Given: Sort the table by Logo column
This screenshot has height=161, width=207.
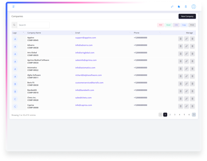Looking at the screenshot, I should point(19,33).
